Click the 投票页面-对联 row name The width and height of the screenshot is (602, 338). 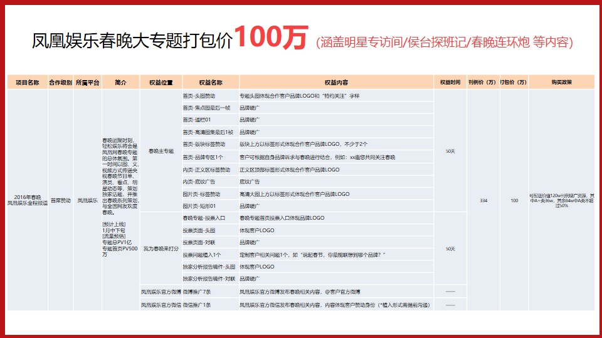(x=199, y=242)
